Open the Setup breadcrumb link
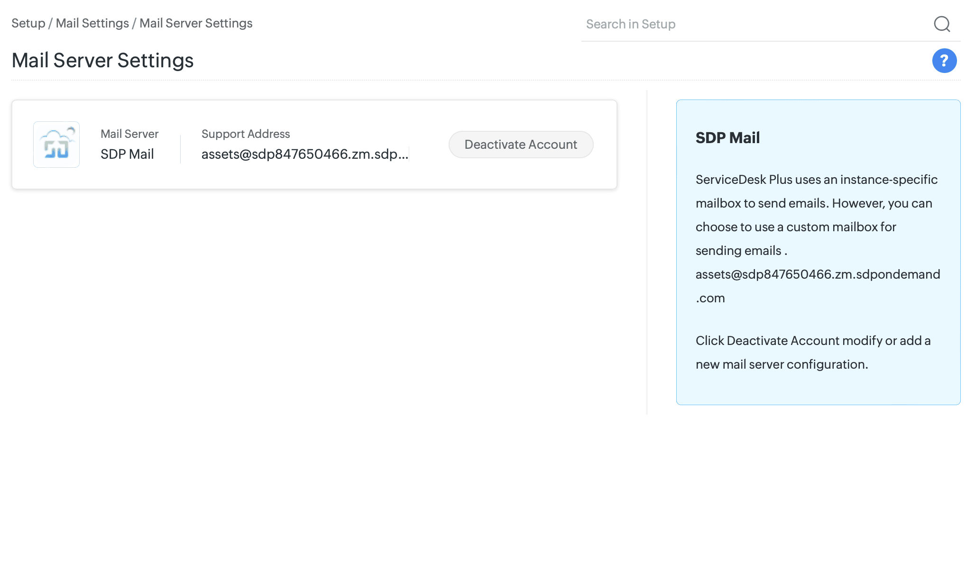 point(28,23)
